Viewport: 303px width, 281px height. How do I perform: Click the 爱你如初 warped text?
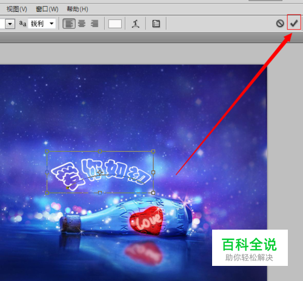tap(101, 174)
